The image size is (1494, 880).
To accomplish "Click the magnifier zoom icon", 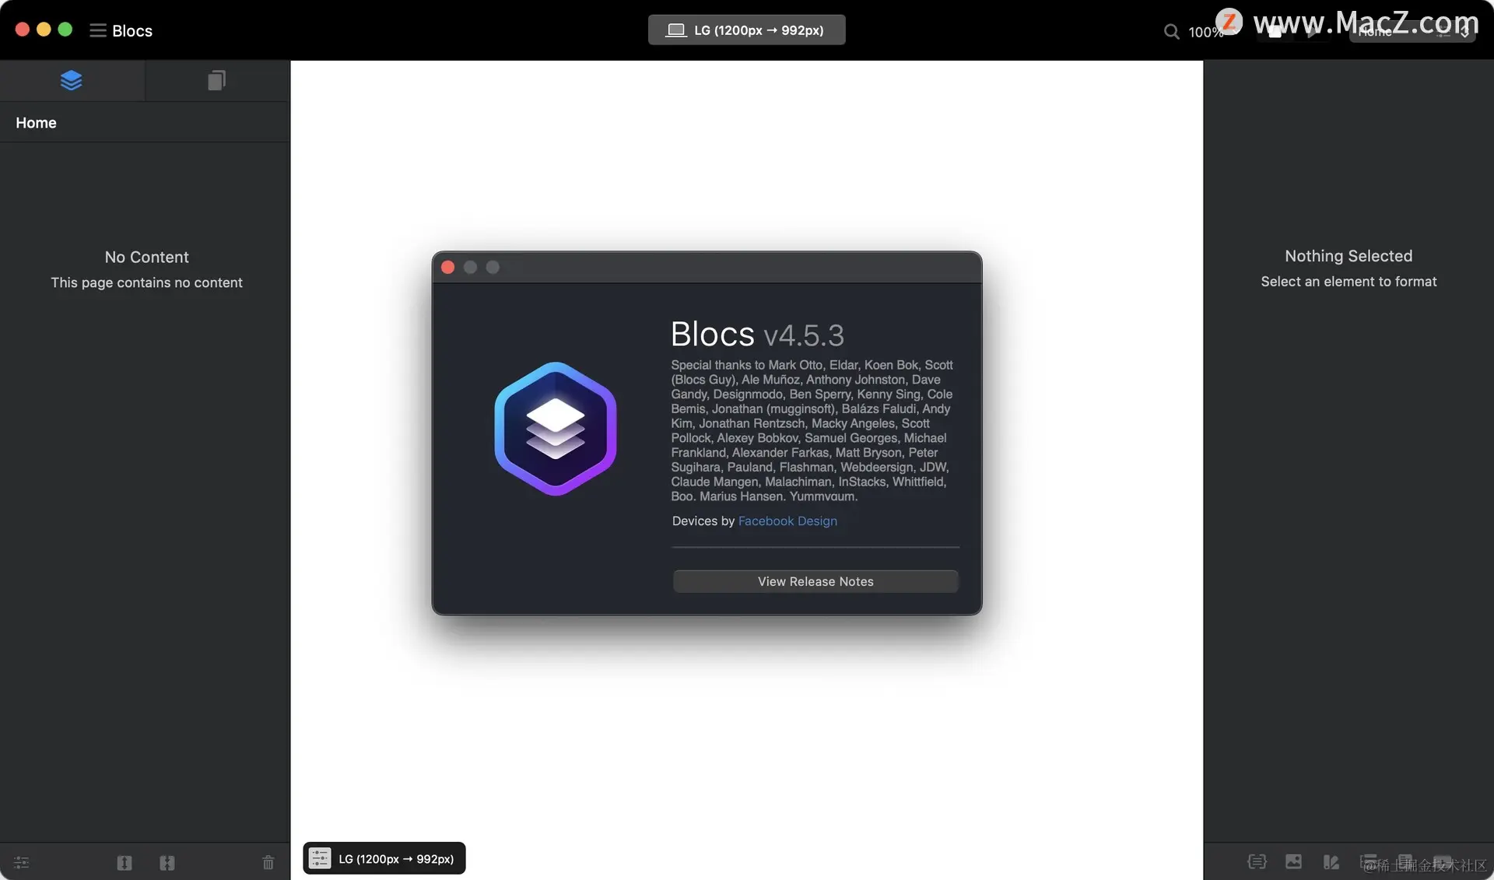I will click(1171, 32).
